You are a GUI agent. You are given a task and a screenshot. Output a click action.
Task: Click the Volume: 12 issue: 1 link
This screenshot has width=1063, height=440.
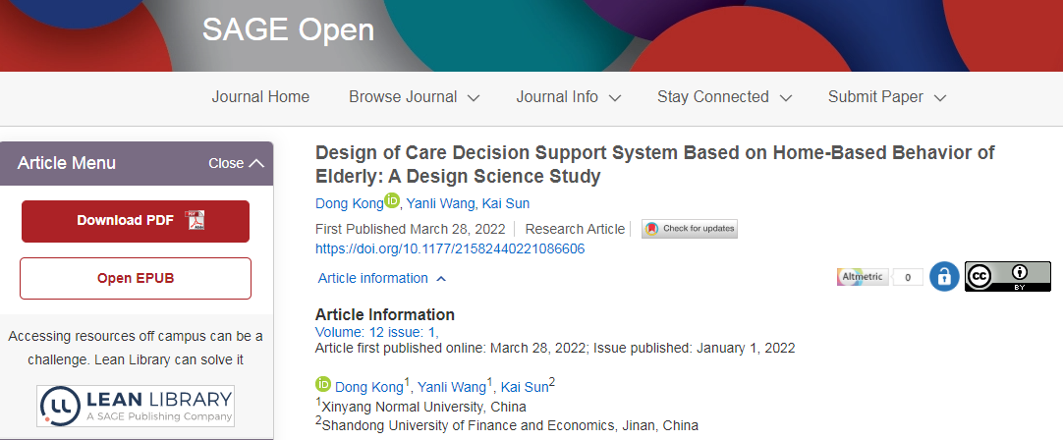pos(376,332)
